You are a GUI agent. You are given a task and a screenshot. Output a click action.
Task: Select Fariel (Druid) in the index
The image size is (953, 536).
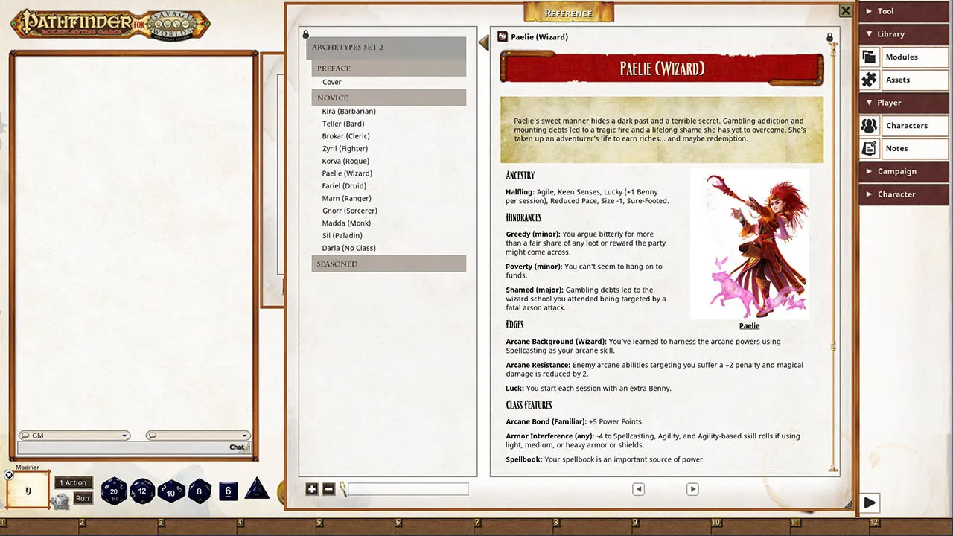(344, 186)
